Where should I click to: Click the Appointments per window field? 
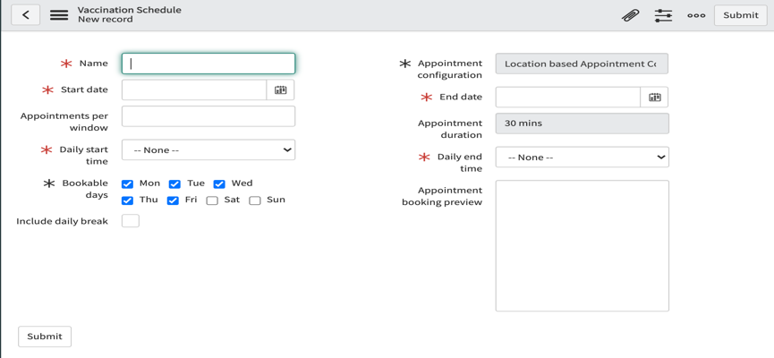coord(208,116)
